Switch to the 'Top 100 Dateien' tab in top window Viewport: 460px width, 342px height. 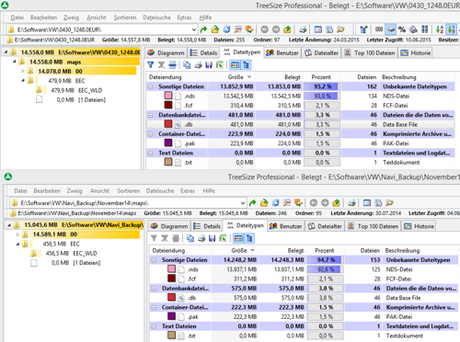pos(370,52)
